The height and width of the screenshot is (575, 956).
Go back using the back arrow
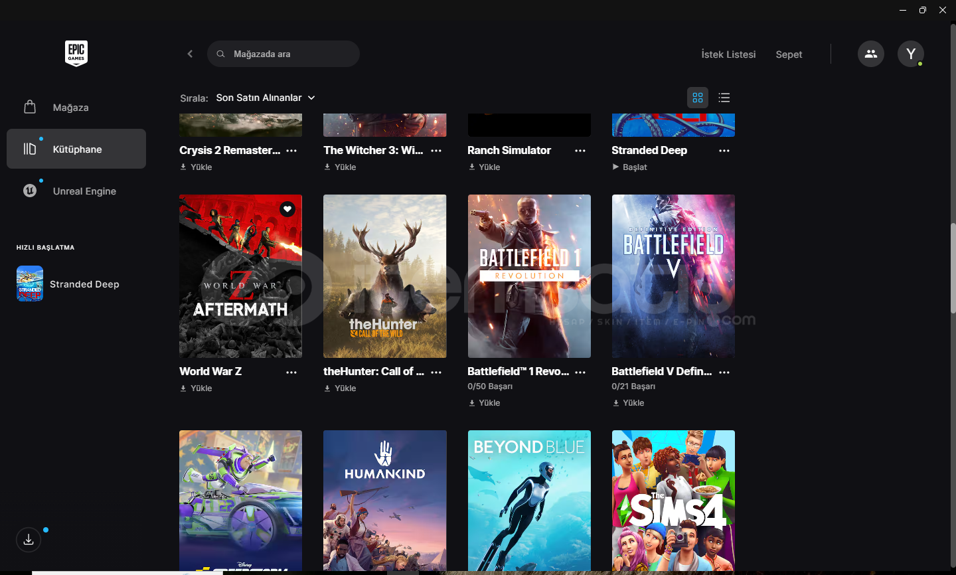tap(190, 54)
